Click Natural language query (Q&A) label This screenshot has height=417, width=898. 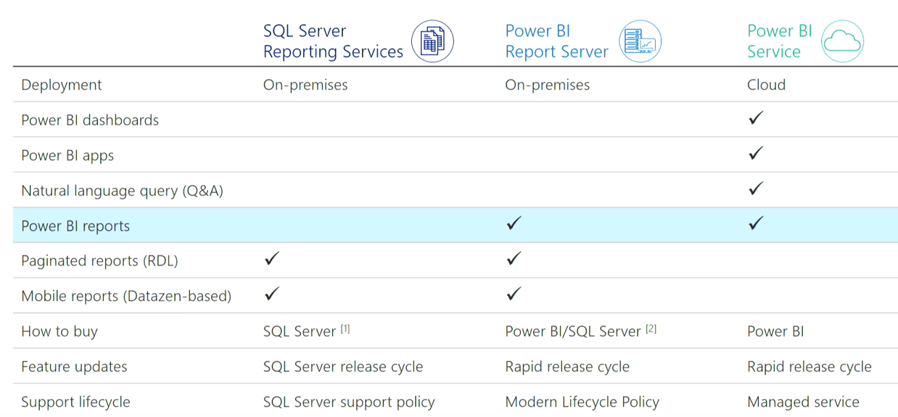122,191
